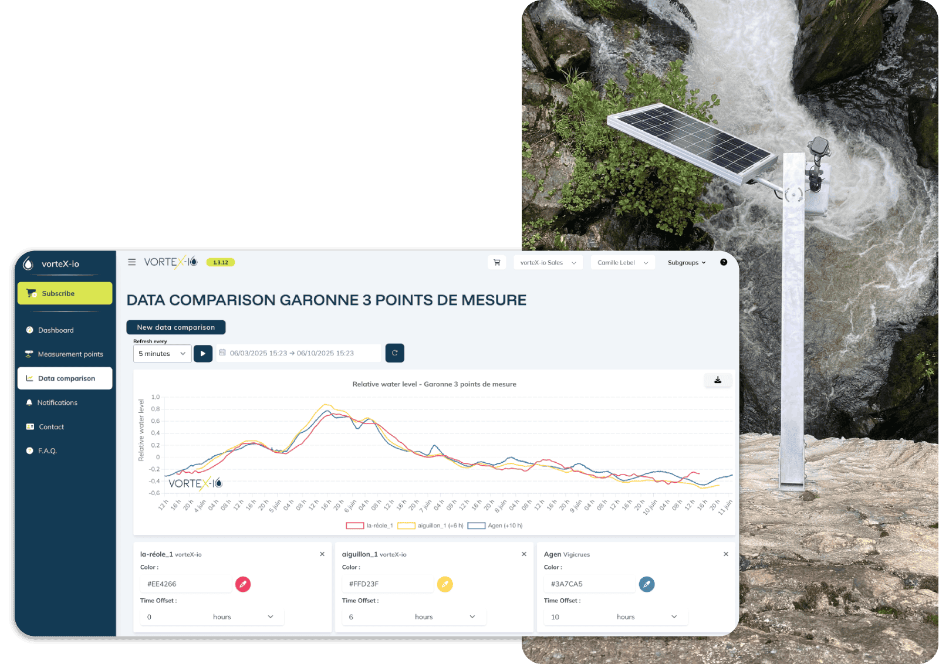
Task: Click the version badge 1.3.12
Action: [221, 262]
